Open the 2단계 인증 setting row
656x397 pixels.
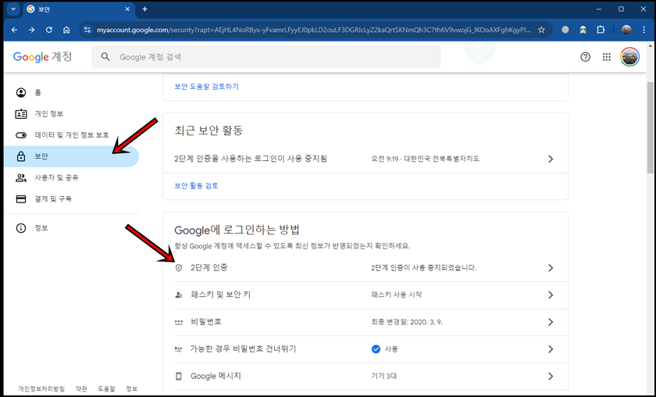365,267
